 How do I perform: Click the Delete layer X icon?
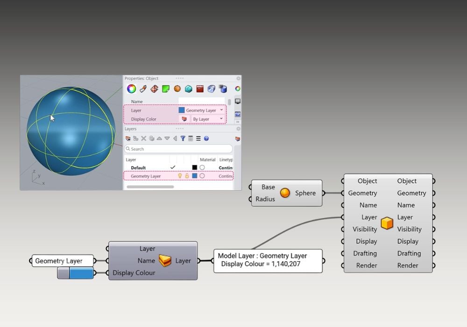pos(143,138)
